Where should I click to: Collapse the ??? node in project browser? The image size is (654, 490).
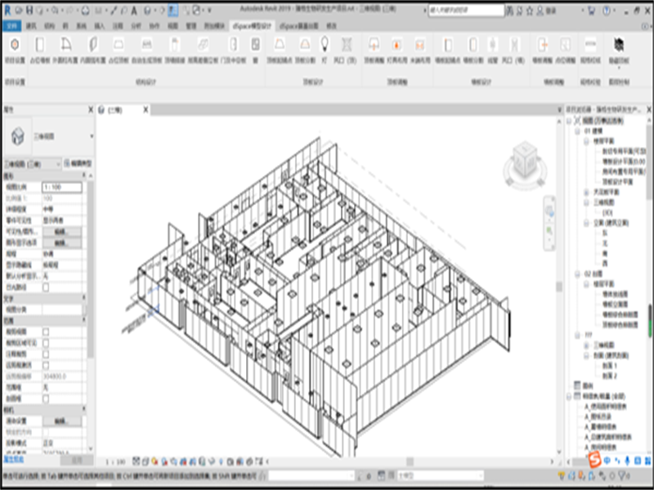(577, 336)
